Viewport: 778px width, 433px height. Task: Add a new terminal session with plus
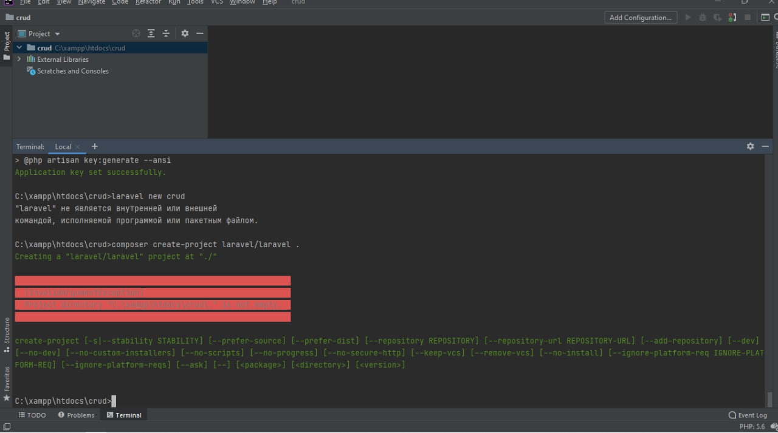94,146
